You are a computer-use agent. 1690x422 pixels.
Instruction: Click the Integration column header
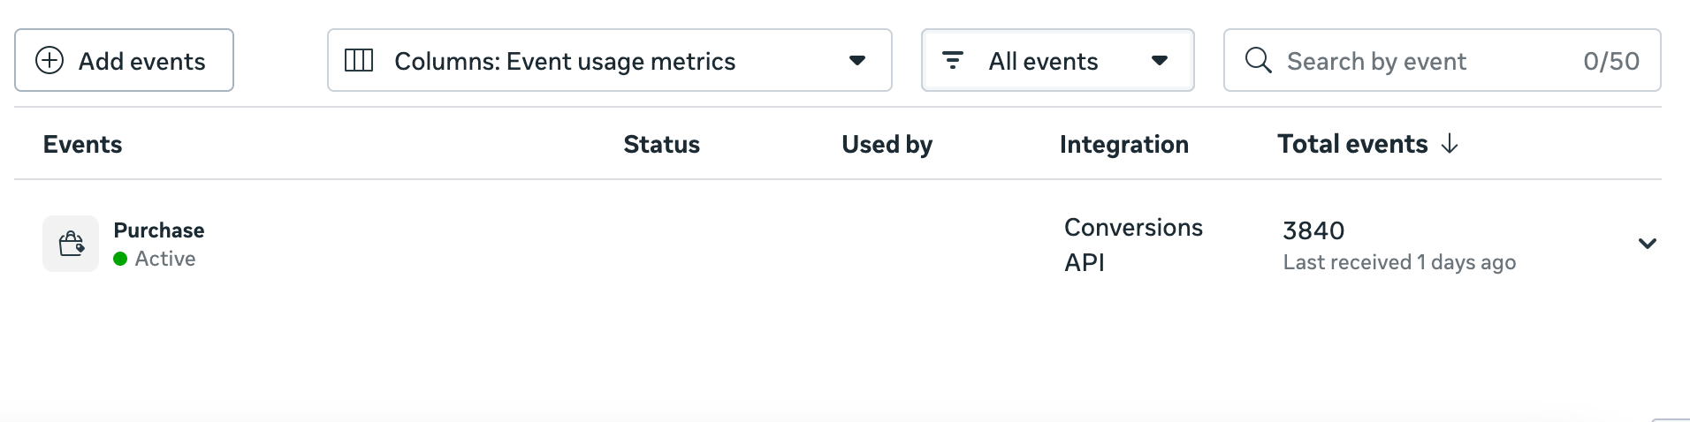click(x=1123, y=144)
